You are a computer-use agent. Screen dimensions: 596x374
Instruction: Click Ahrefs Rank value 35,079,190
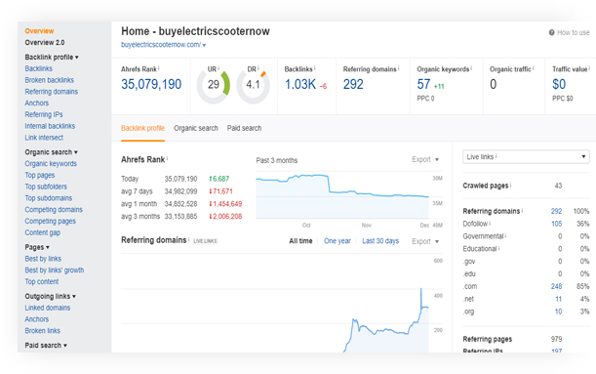[151, 84]
